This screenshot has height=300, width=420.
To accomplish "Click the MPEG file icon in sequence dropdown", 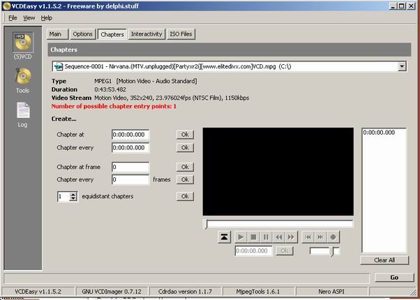I will click(x=58, y=66).
